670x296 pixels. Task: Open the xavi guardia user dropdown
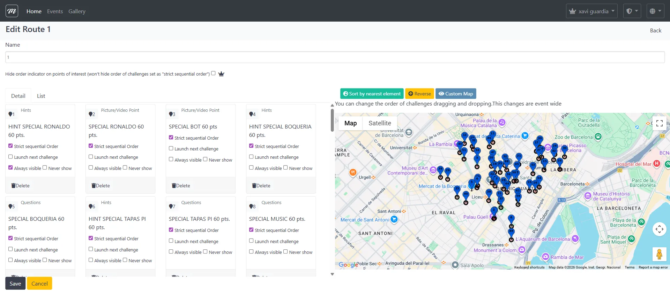(x=591, y=11)
